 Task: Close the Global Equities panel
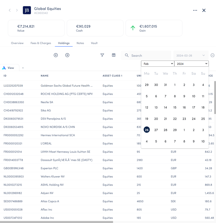[x=204, y=10]
